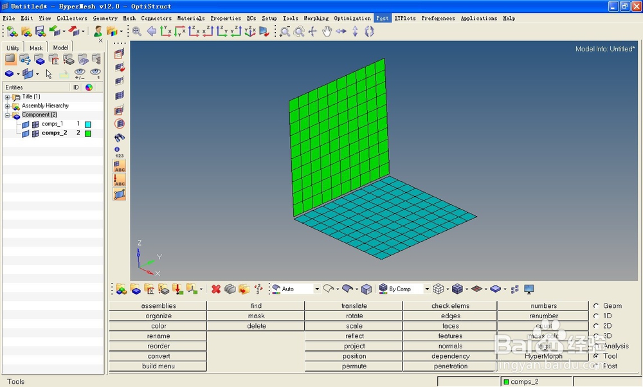Screen dimensions: 643x387
Task: Click the Fit model to window icon
Action: pyautogui.click(x=136, y=32)
